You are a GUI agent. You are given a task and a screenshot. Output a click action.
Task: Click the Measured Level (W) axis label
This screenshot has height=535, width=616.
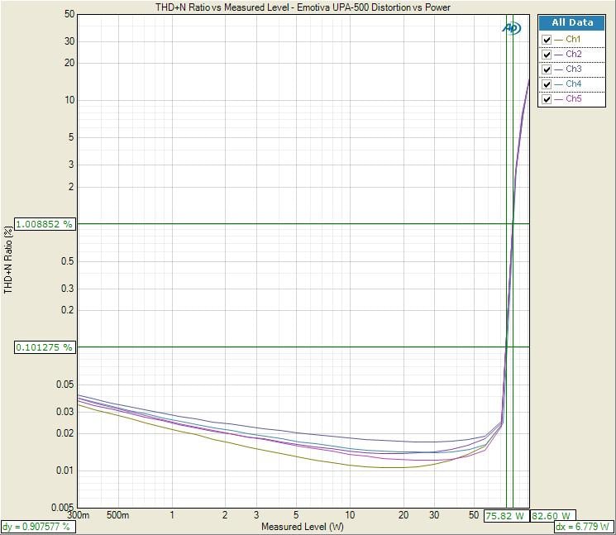[302, 527]
